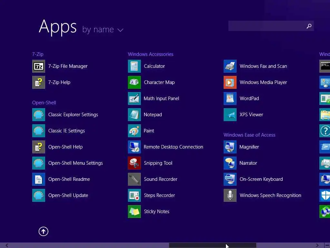This screenshot has width=330, height=248.
Task: Click the search magnifier button
Action: click(x=309, y=26)
